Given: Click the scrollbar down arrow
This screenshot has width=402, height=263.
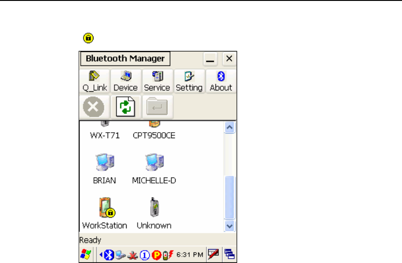Looking at the screenshot, I should (230, 226).
